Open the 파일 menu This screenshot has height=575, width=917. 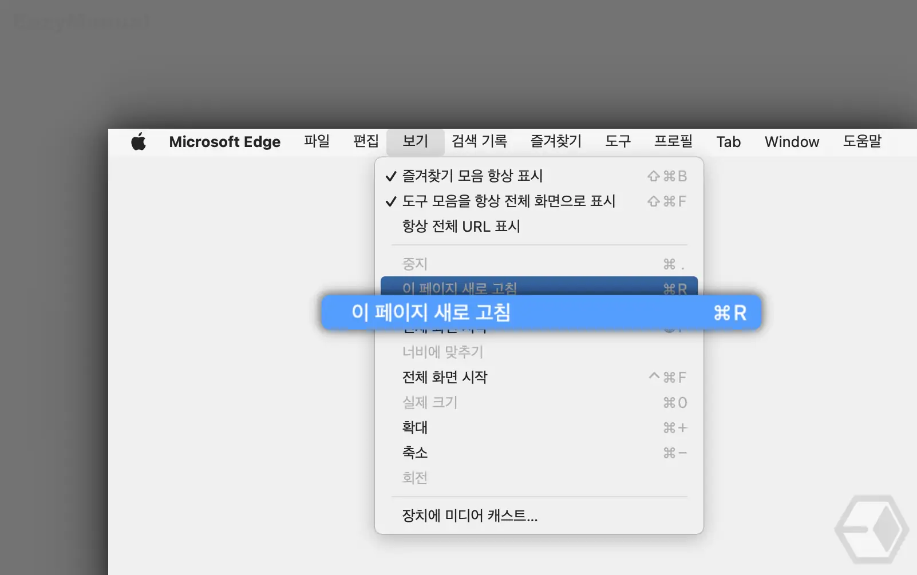pyautogui.click(x=317, y=141)
